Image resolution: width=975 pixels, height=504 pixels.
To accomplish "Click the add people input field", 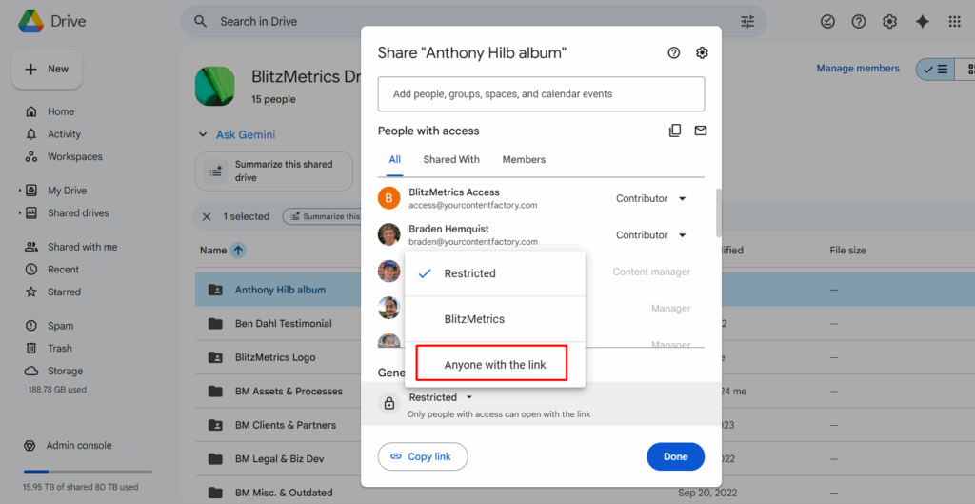I will click(541, 94).
